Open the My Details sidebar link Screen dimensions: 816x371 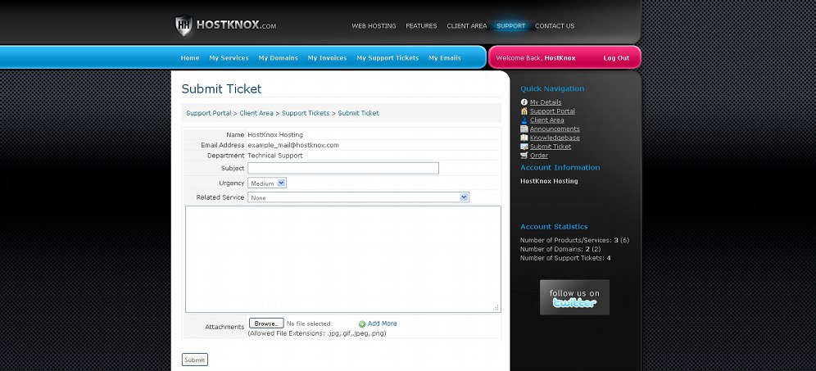(x=546, y=102)
